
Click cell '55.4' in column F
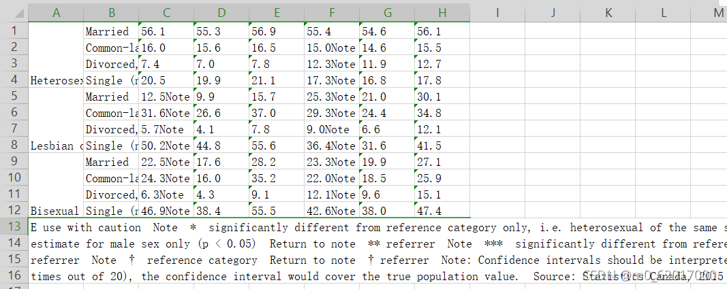tap(332, 31)
